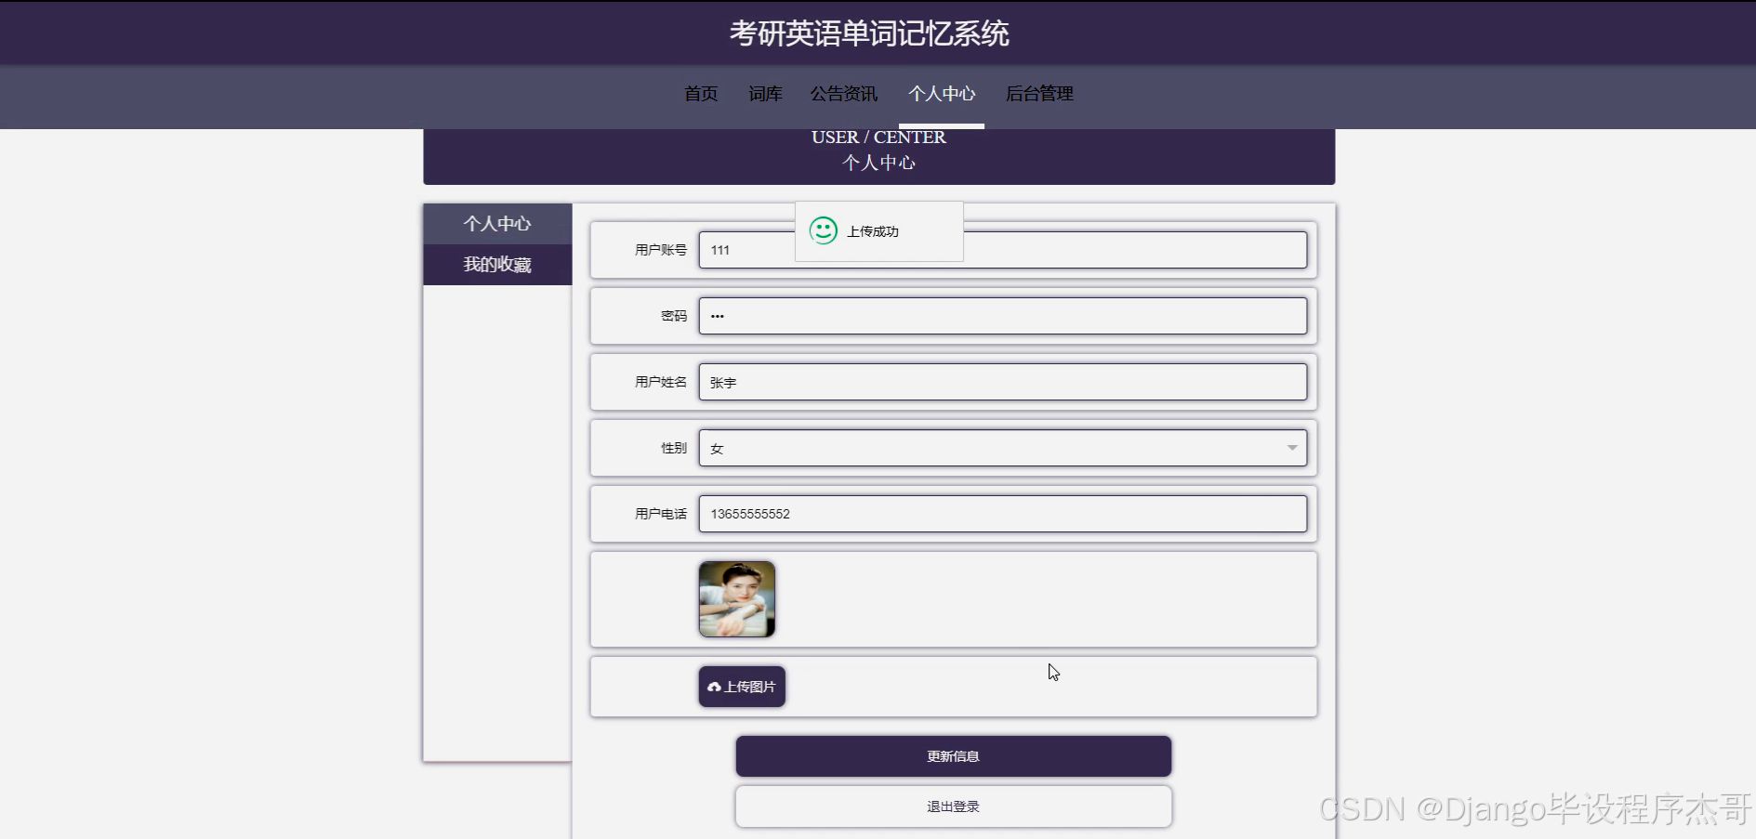This screenshot has width=1756, height=839.
Task: Open 我的收藏 in the sidebar
Action: click(497, 265)
